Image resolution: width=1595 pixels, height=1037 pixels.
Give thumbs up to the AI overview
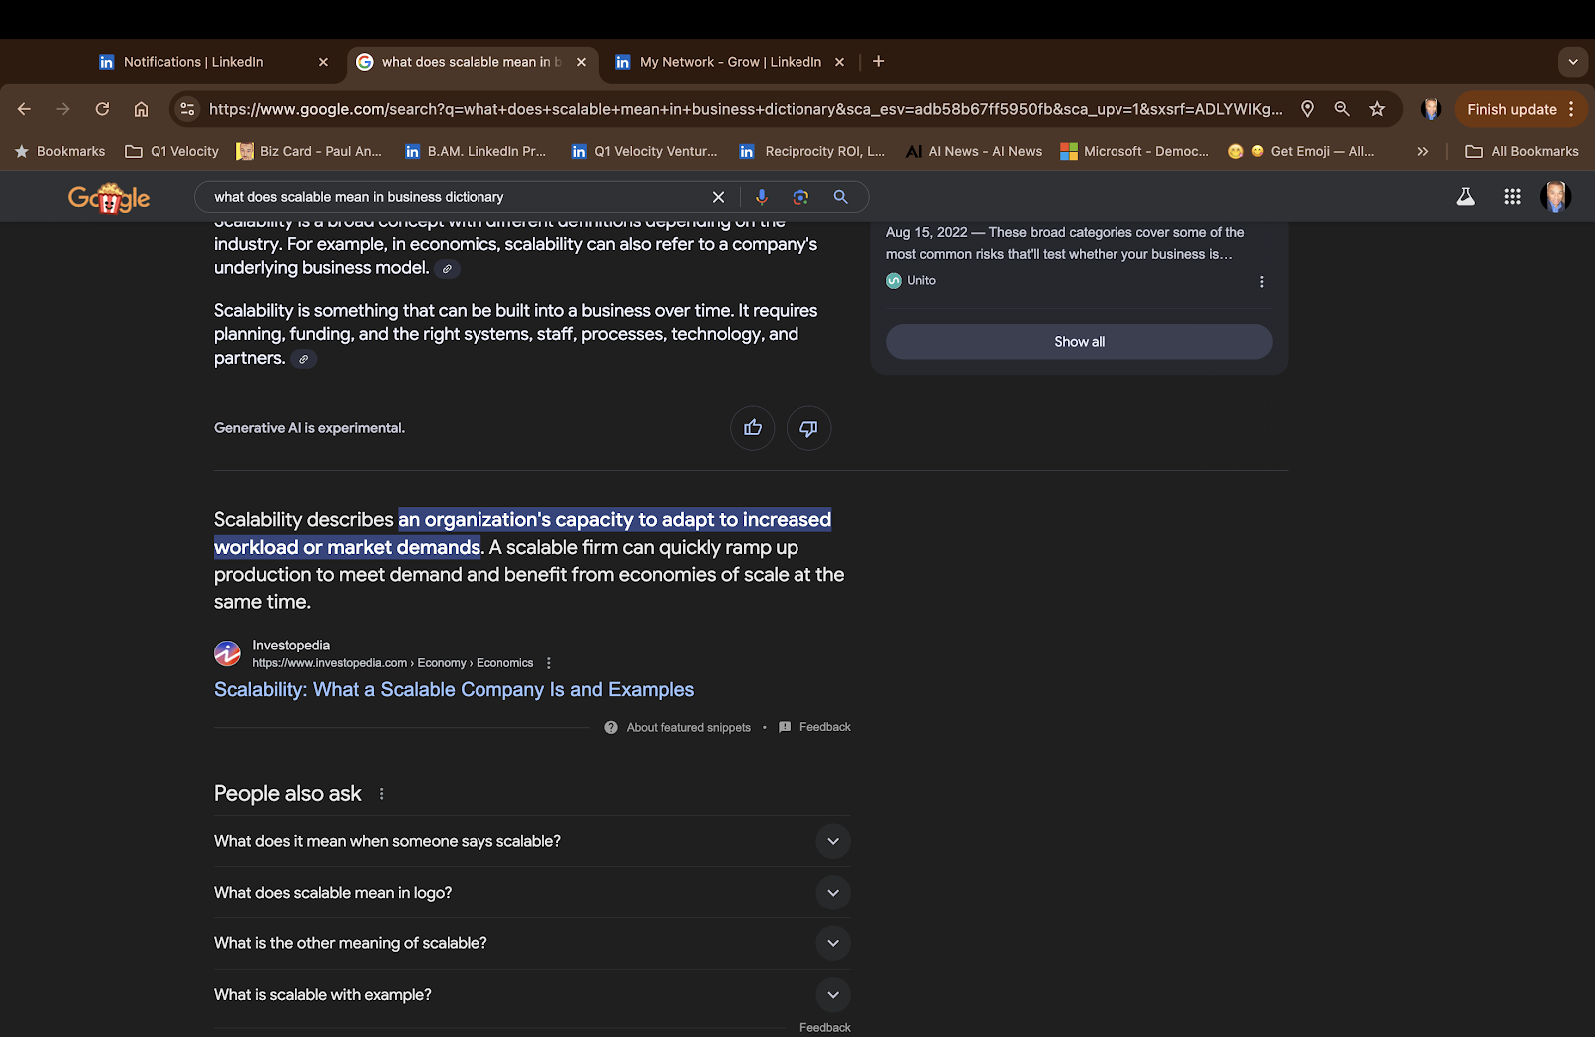pyautogui.click(x=753, y=428)
